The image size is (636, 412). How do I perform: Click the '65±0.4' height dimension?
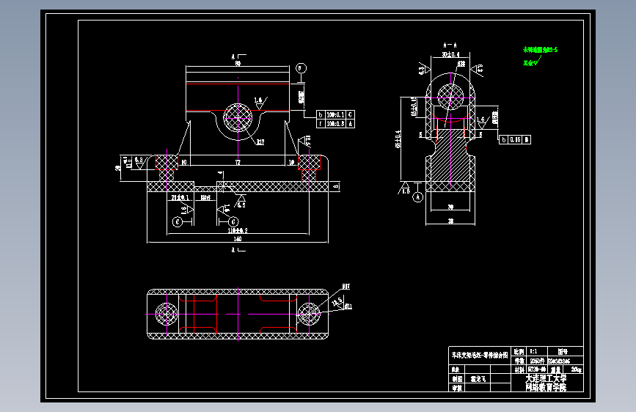click(x=398, y=139)
